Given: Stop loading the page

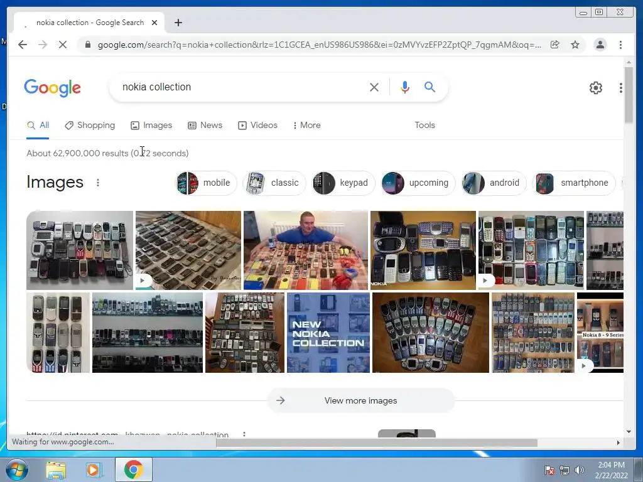Looking at the screenshot, I should tap(63, 45).
